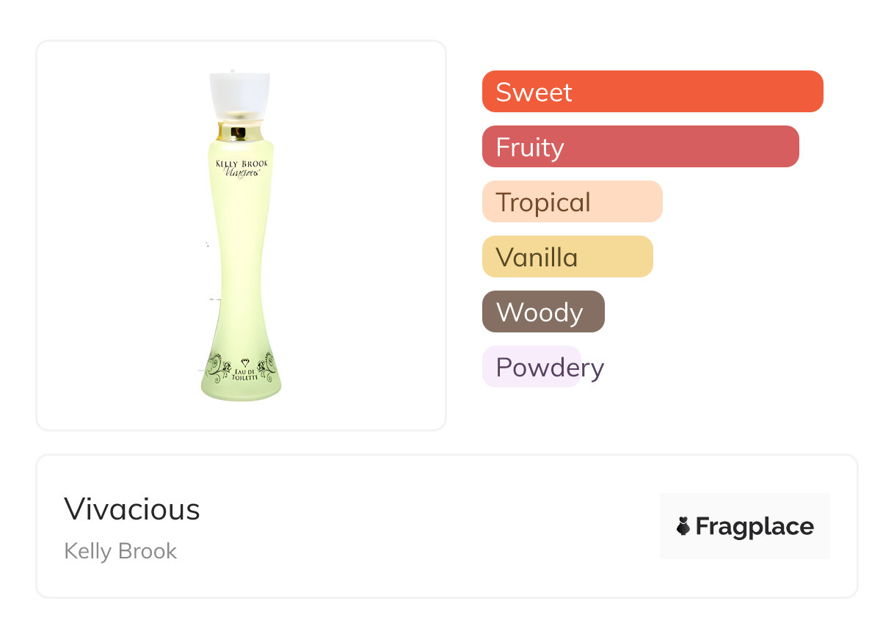
Task: Click the gold collar of the bottle
Action: click(x=239, y=132)
